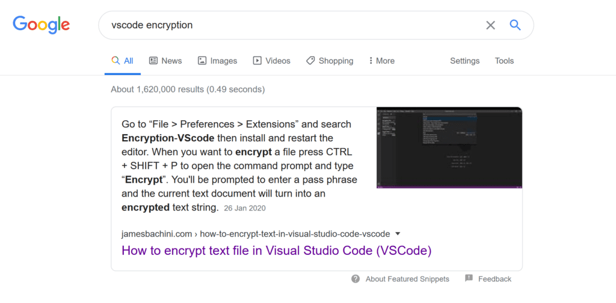Click the bold 'Encryption-VScode' snippet text

tap(168, 138)
